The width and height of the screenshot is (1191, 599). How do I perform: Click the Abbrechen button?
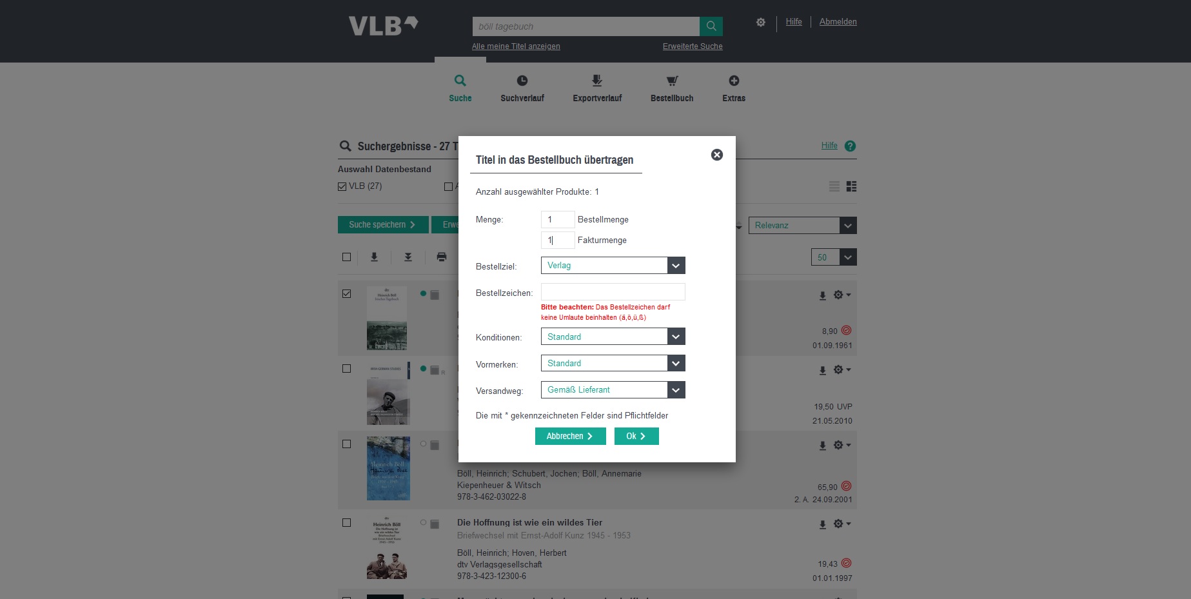coord(571,437)
